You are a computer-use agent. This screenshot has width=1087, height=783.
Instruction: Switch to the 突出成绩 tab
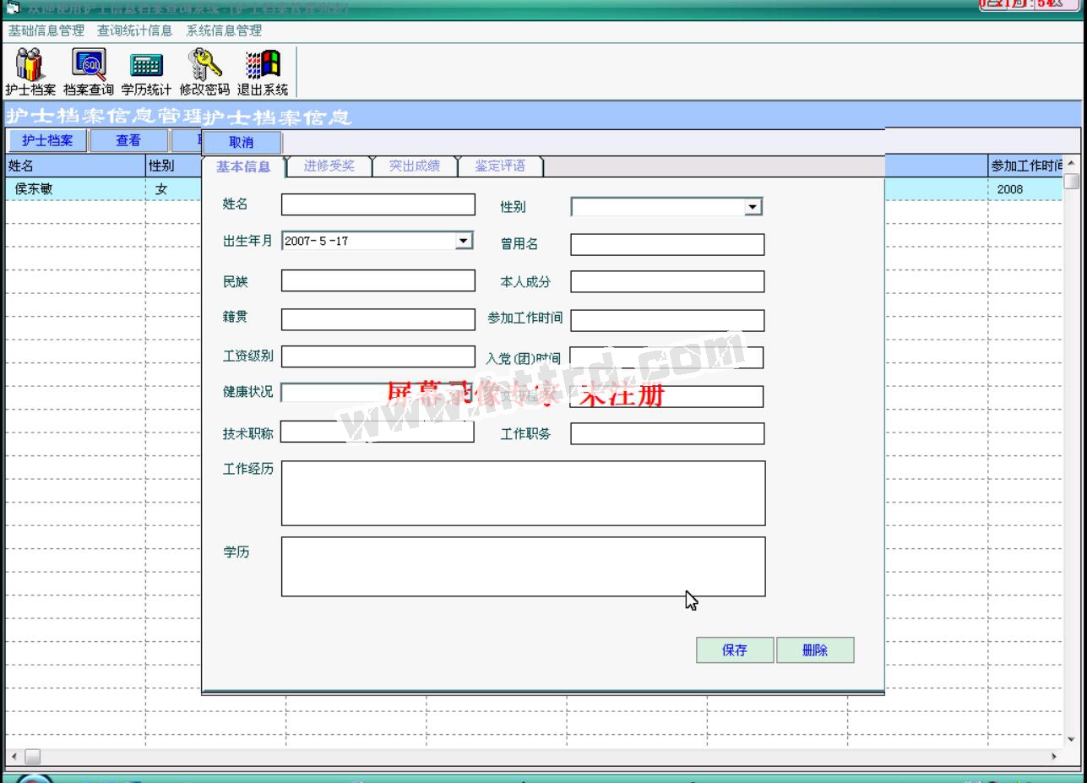click(414, 166)
